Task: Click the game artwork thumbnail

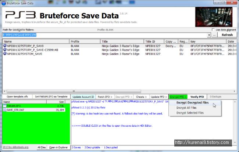Action: 214,17
